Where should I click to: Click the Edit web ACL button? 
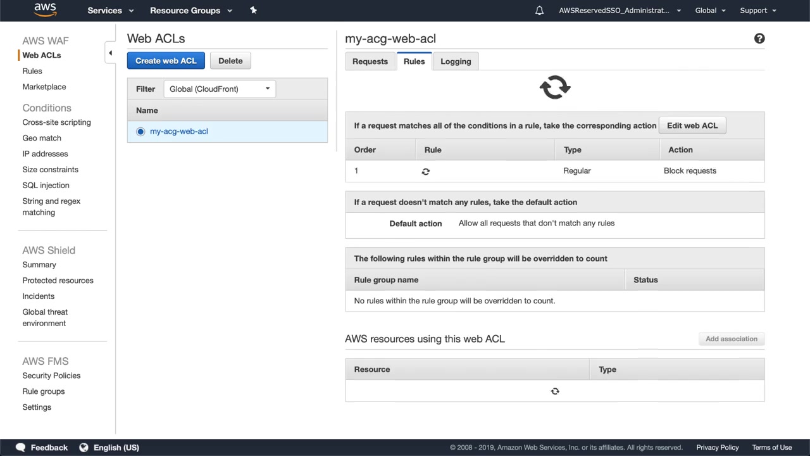pos(692,125)
